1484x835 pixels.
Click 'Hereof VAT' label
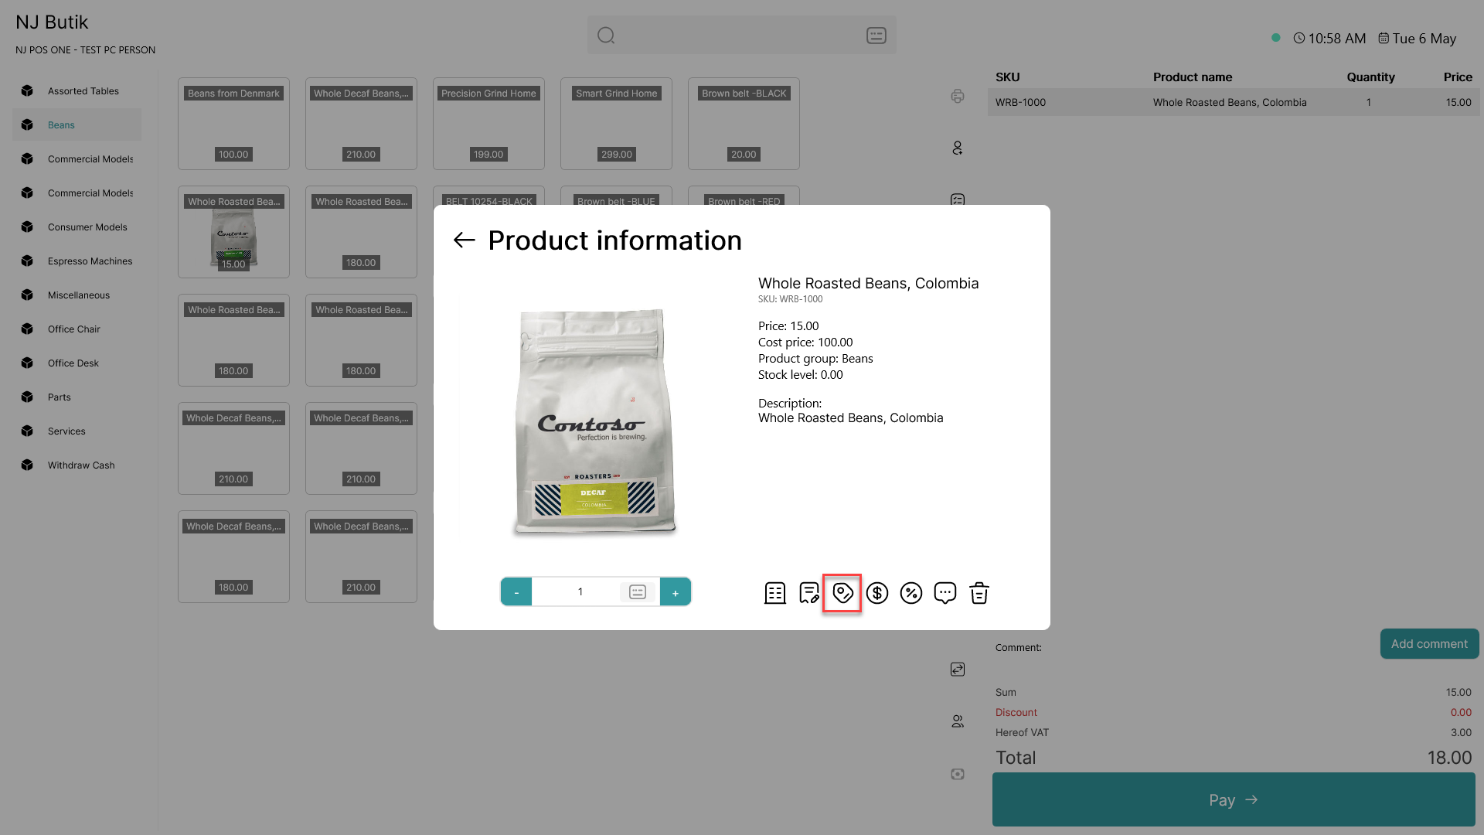coord(1022,732)
